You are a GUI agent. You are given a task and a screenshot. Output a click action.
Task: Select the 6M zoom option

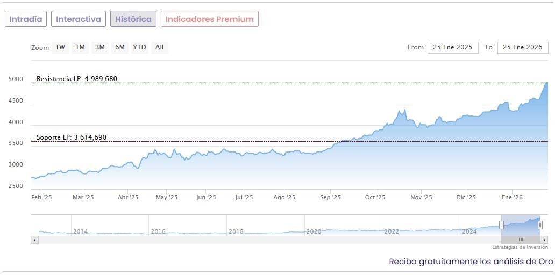pos(119,47)
